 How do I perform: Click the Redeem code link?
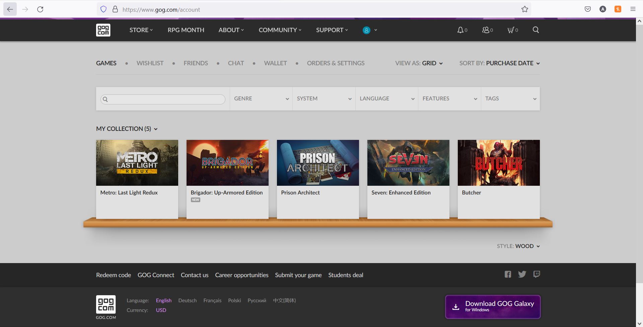coord(114,275)
